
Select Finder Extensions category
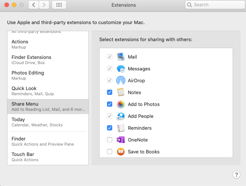[48, 60]
